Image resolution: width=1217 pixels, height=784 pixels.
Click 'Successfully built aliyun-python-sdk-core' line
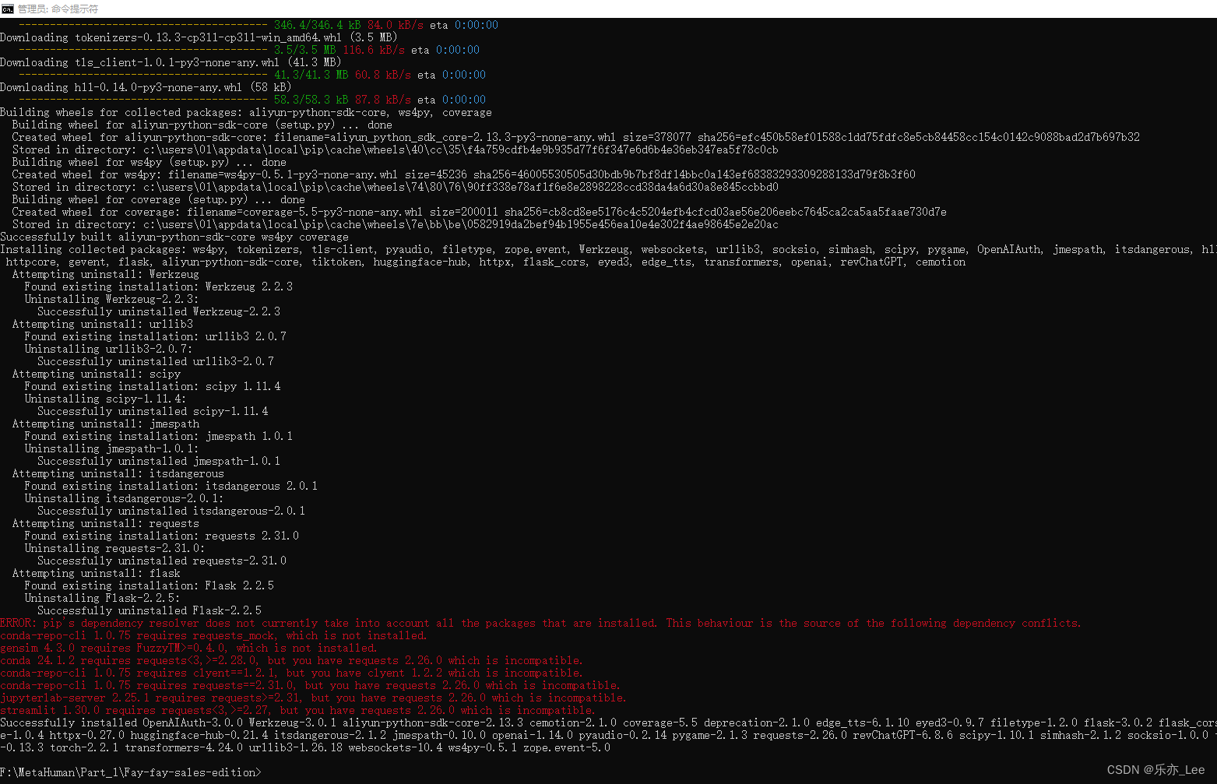[x=174, y=237]
